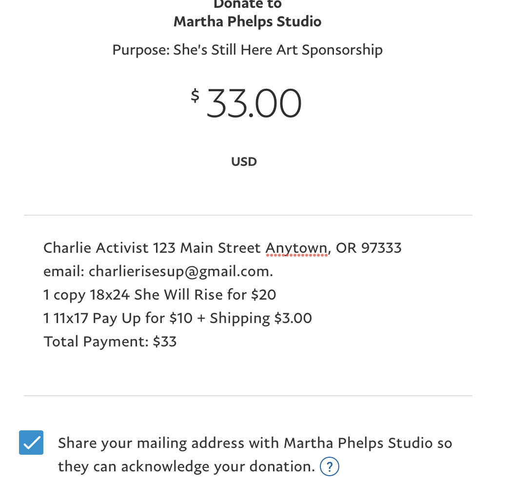Viewport: 508px width, 485px height.
Task: Click the mailing address help question-mark icon
Action: click(329, 467)
